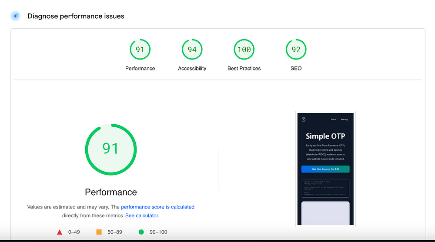Select the Best Practices score gauge showing 100
The image size is (435, 242).
(x=244, y=50)
